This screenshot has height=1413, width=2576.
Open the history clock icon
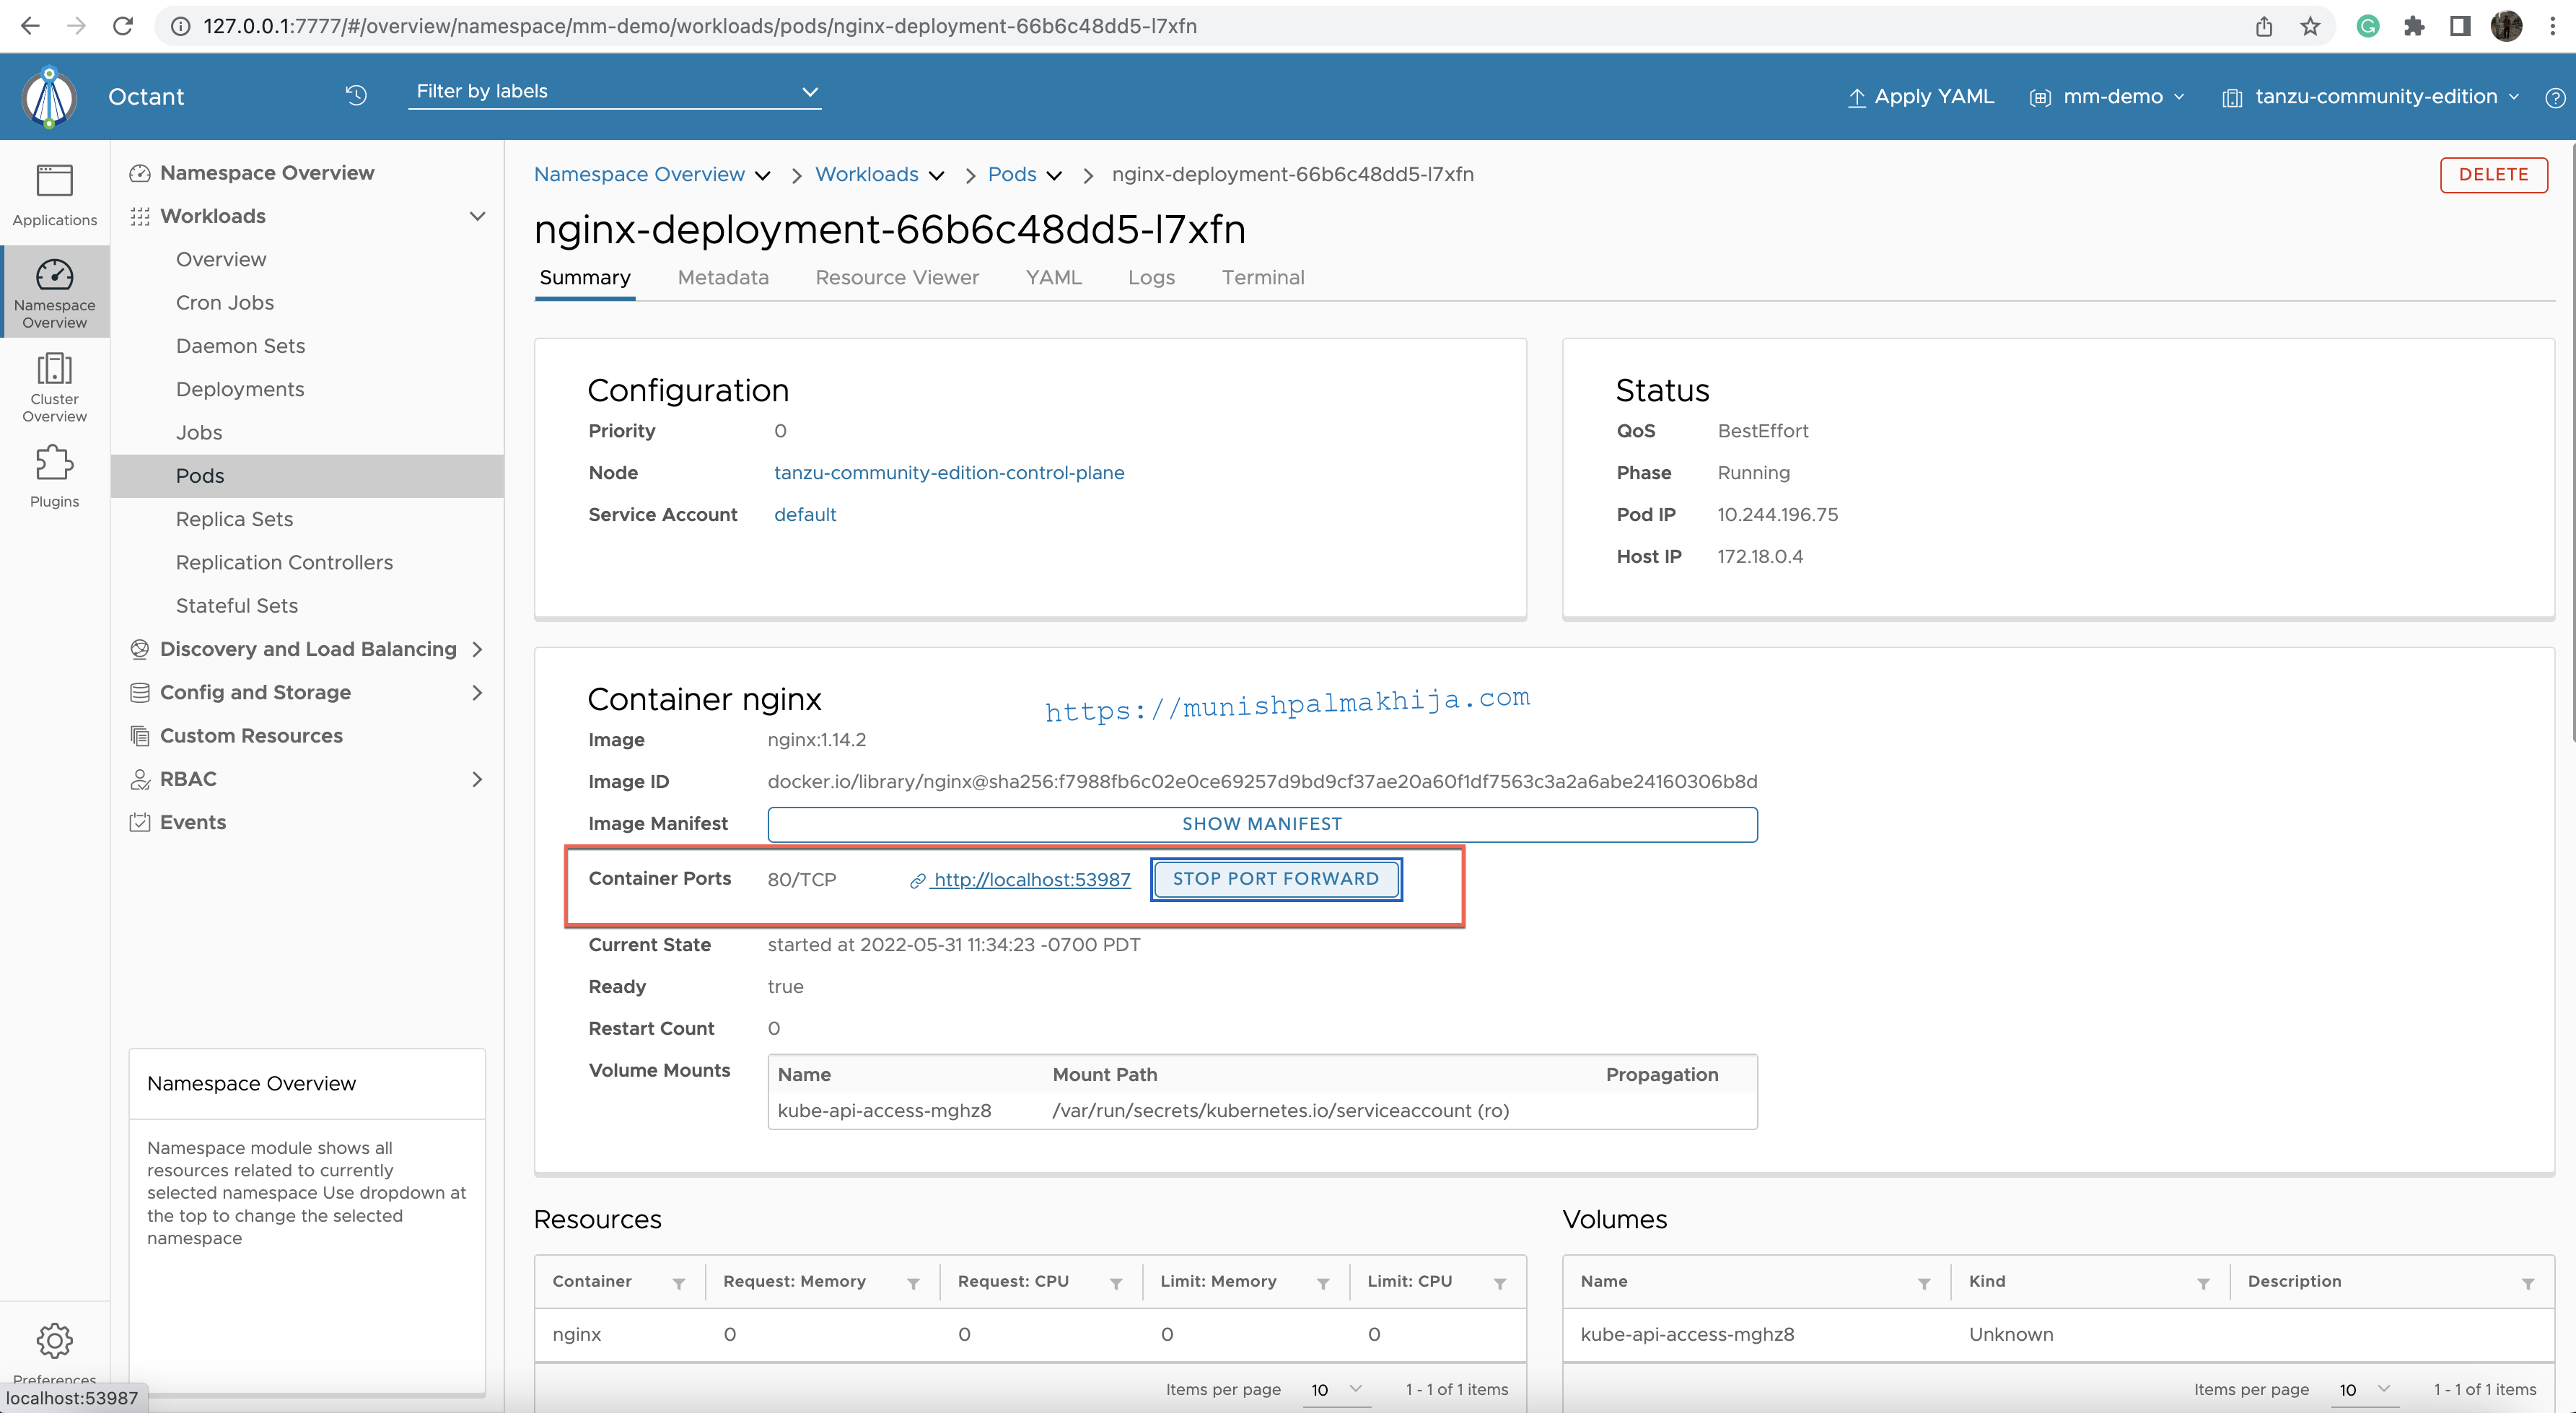(x=356, y=95)
